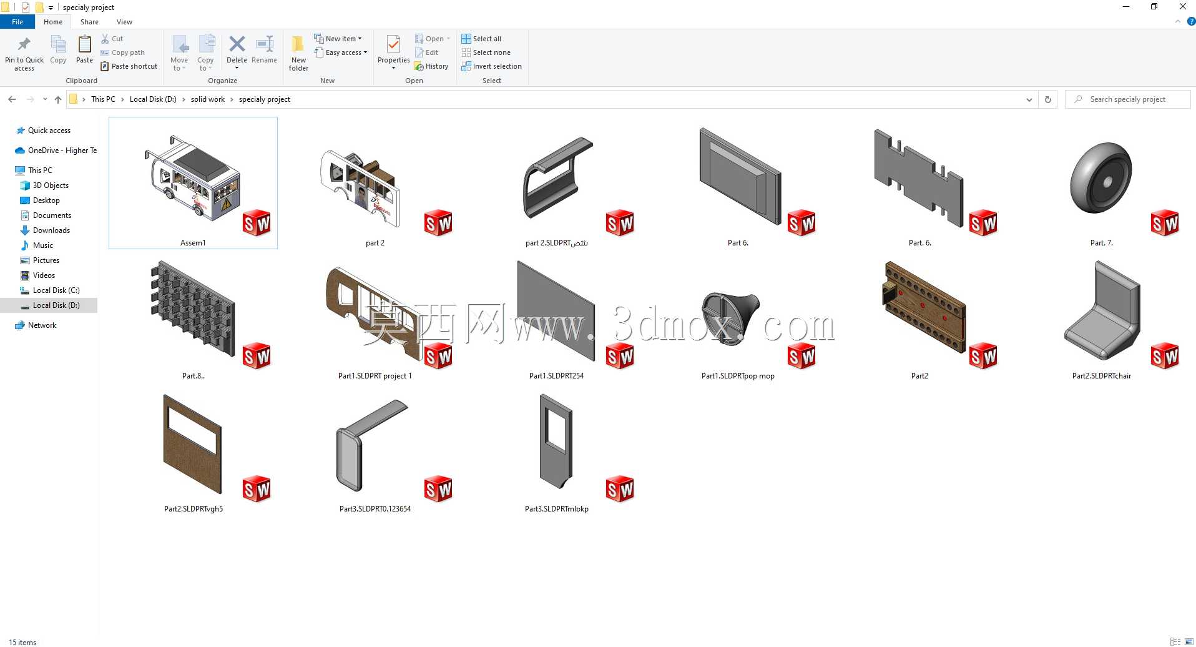
Task: Click the Copy icon in Clipboard group
Action: 58,45
